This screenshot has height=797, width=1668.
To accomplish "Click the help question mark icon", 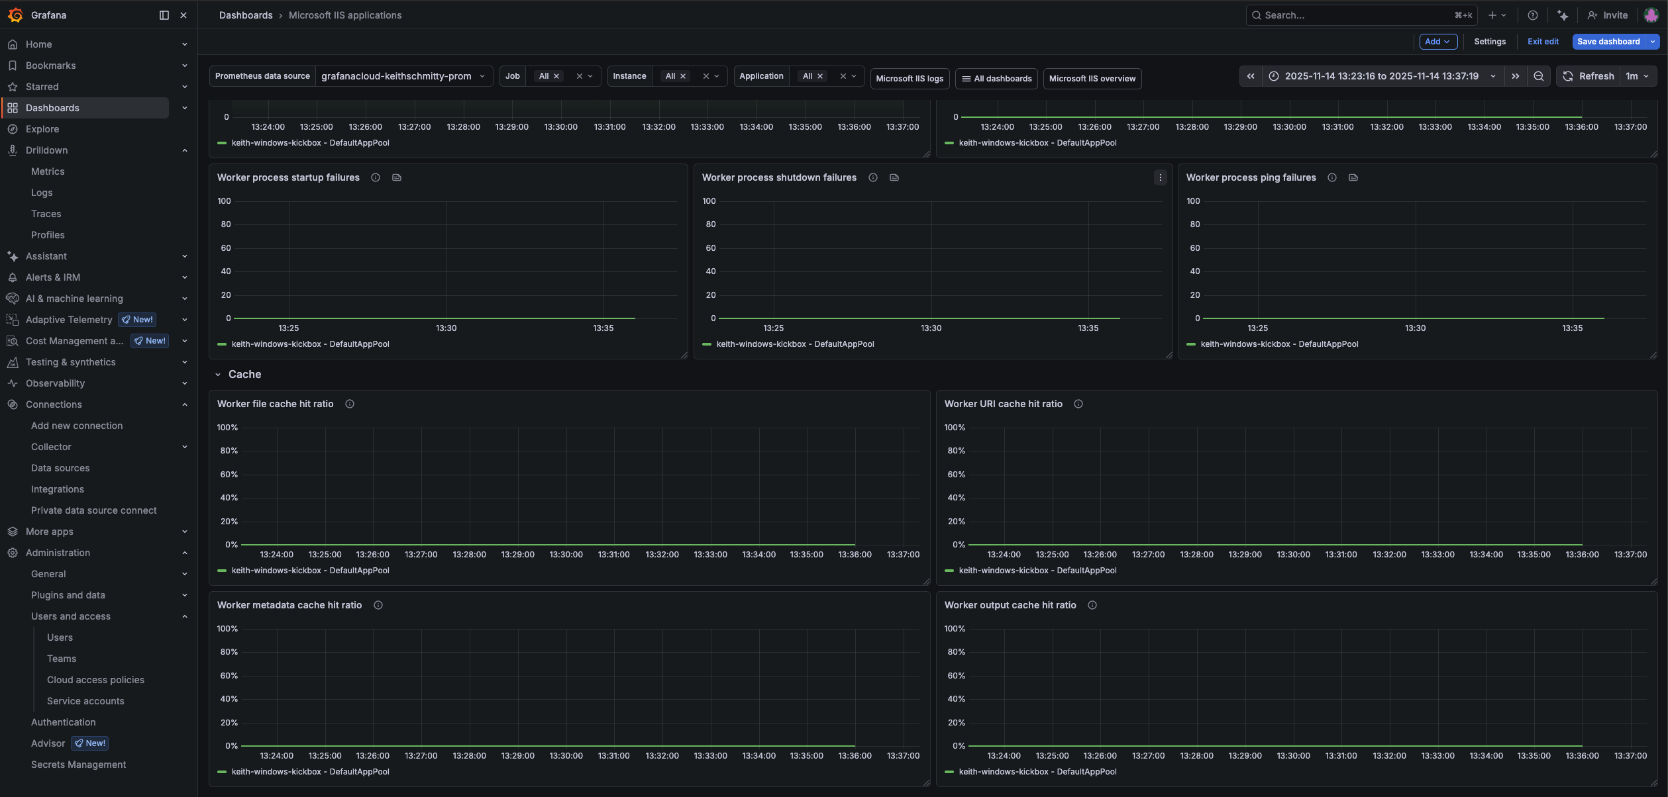I will point(1532,15).
